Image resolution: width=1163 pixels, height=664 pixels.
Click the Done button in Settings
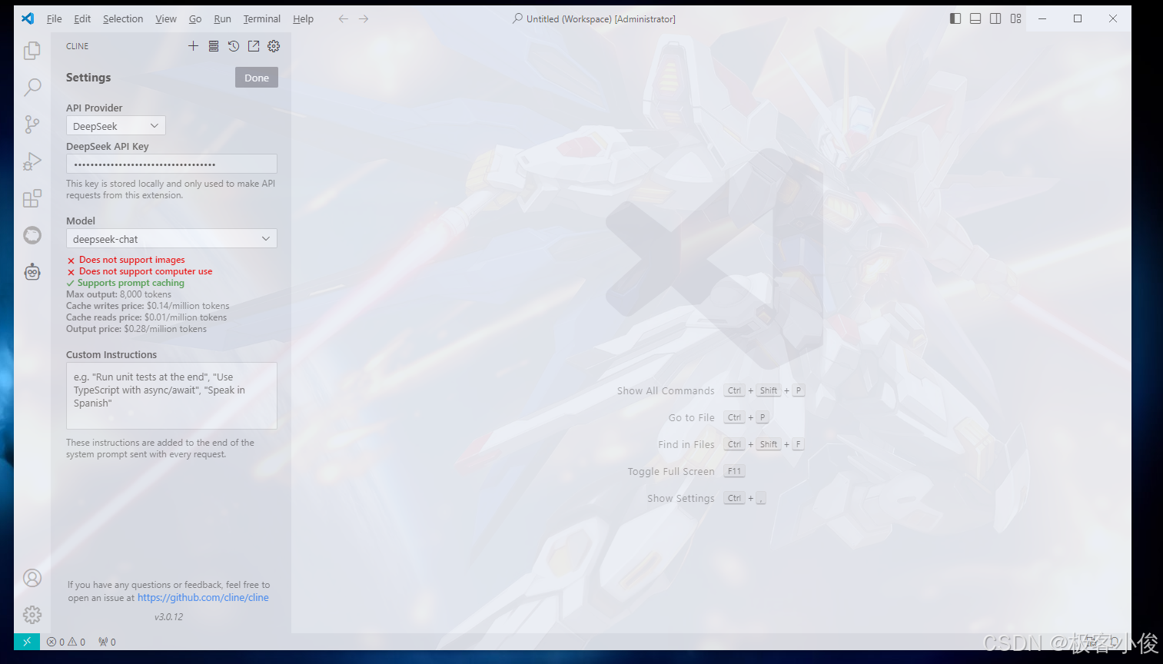(x=256, y=77)
